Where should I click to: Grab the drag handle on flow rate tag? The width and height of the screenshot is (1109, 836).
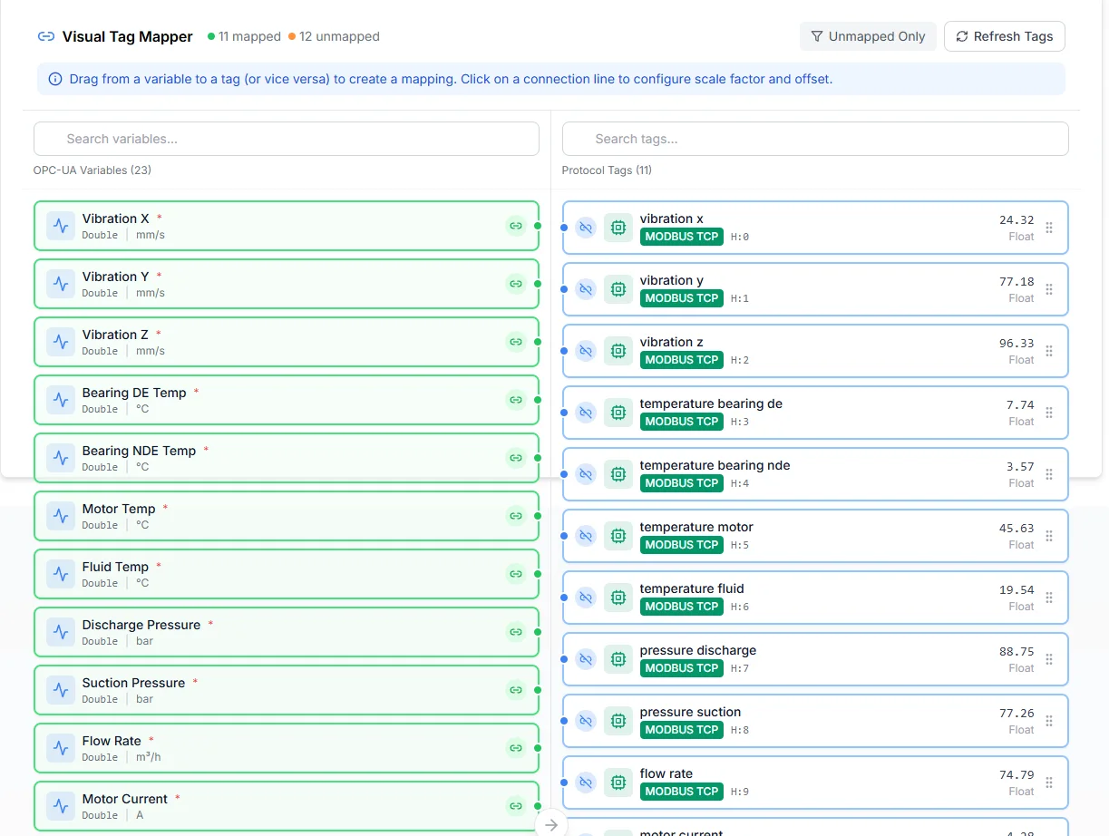(x=1049, y=783)
